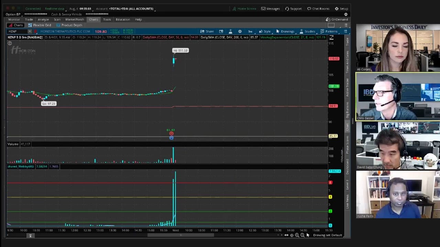Click the zoom out magnifier icon
The image size is (440, 247).
(302, 235)
